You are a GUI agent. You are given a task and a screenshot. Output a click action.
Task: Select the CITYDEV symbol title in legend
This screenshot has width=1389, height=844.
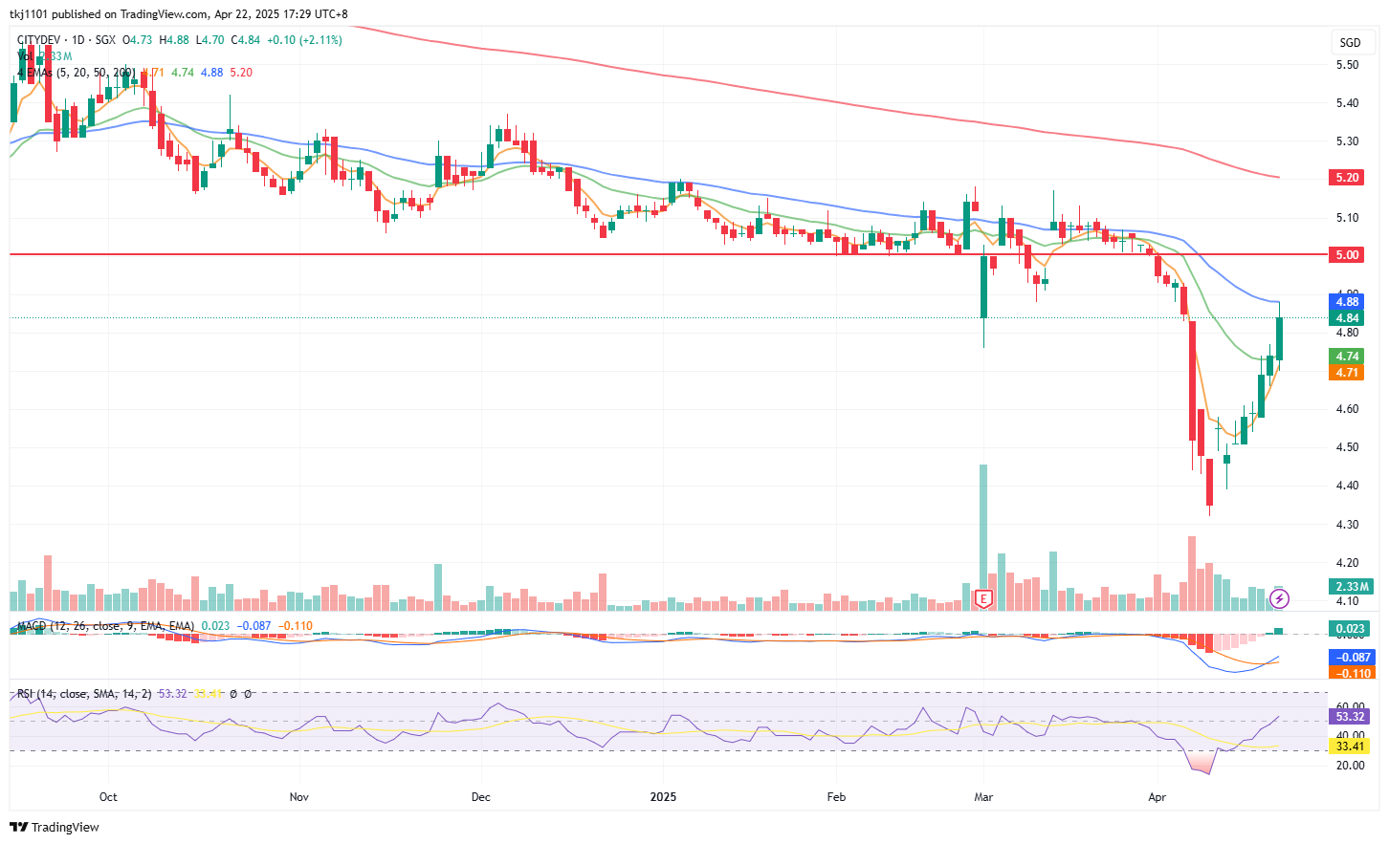coord(38,40)
